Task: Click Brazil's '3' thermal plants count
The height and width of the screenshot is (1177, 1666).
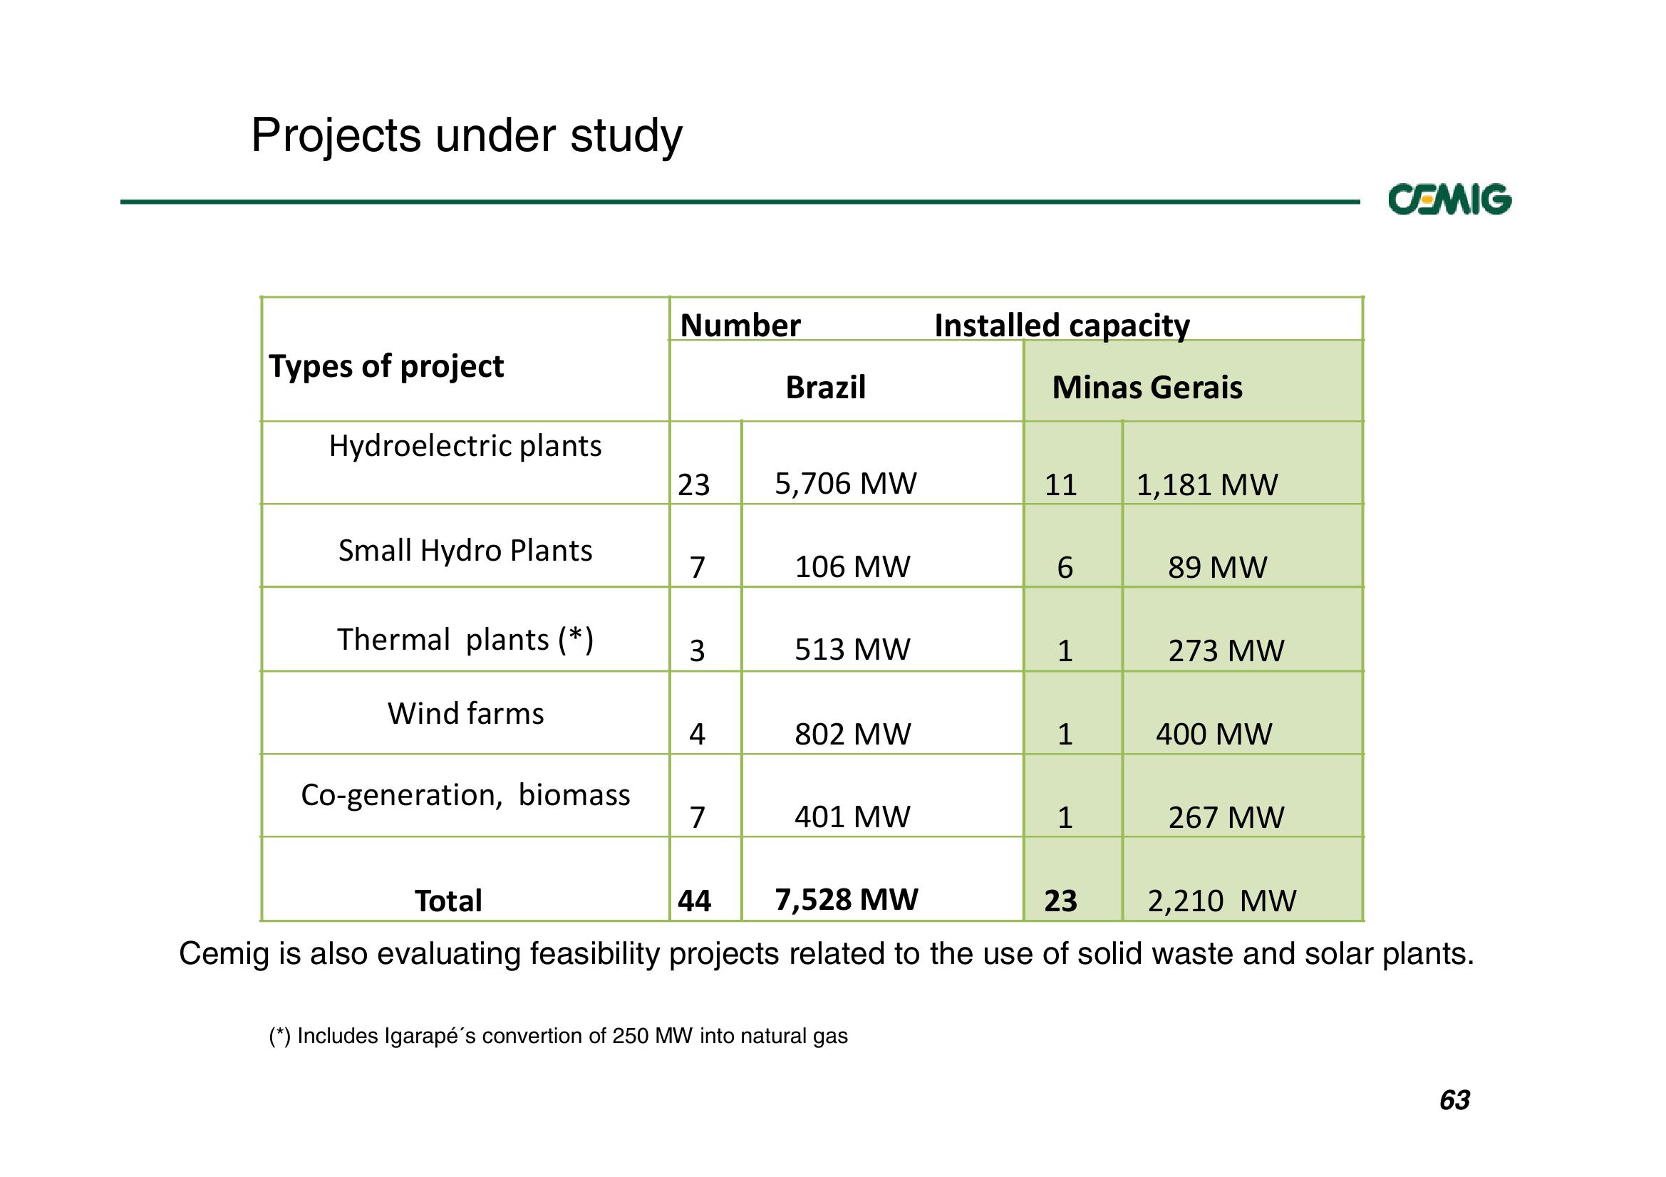Action: 697,652
